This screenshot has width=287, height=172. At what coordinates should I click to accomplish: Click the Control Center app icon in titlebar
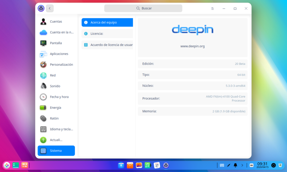tap(41, 8)
